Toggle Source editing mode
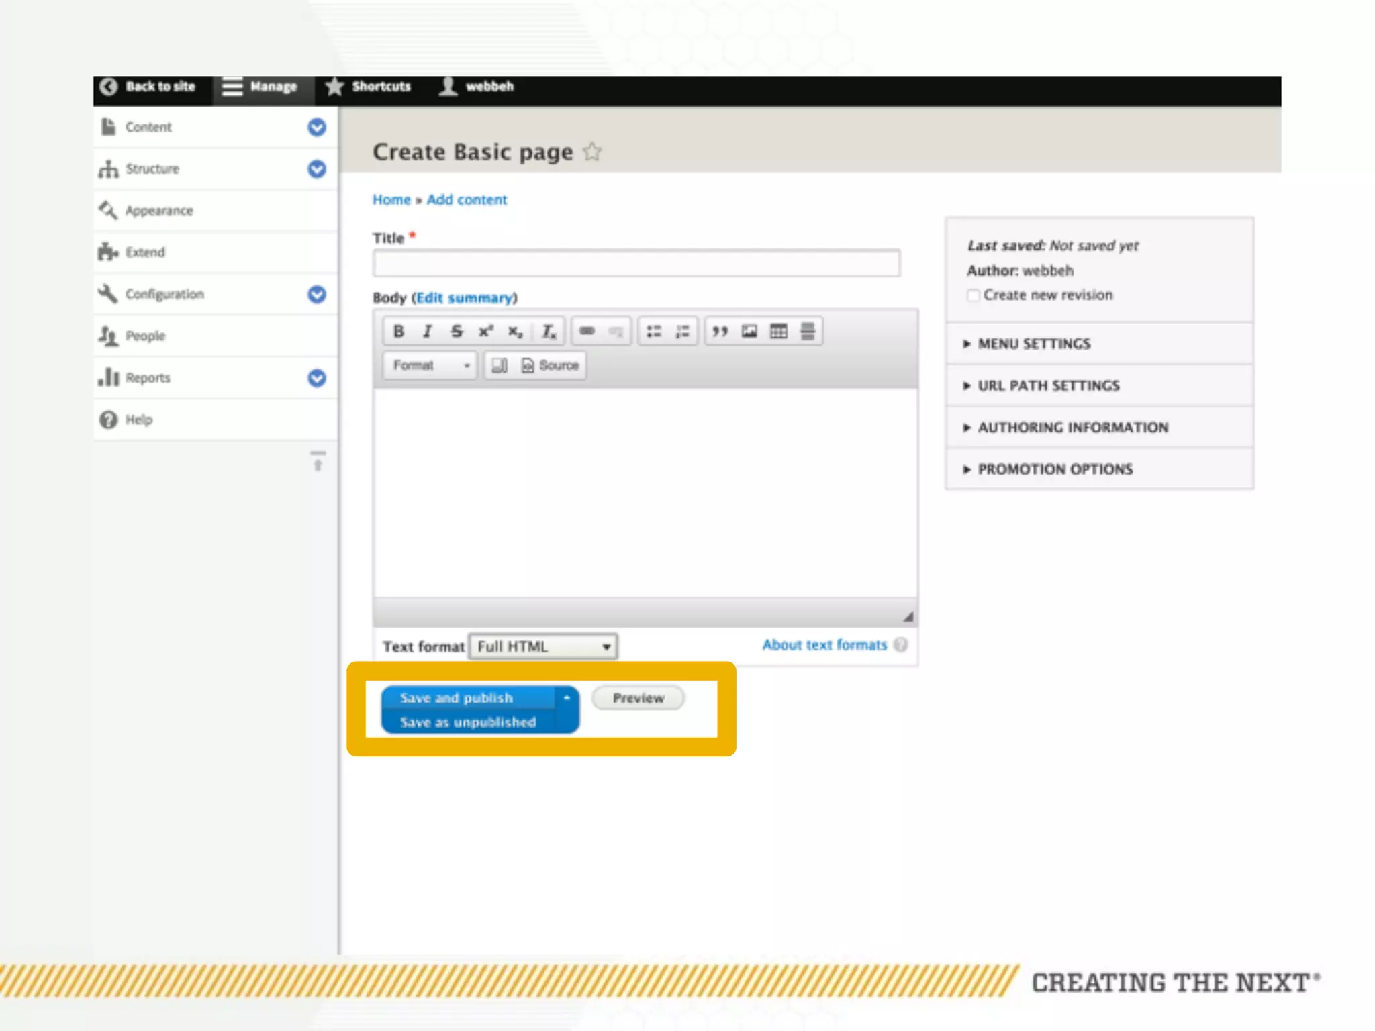The image size is (1375, 1031). 551,365
